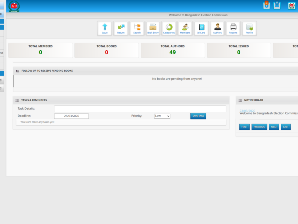
Task: Open the Id Card tool
Action: [x=201, y=29]
